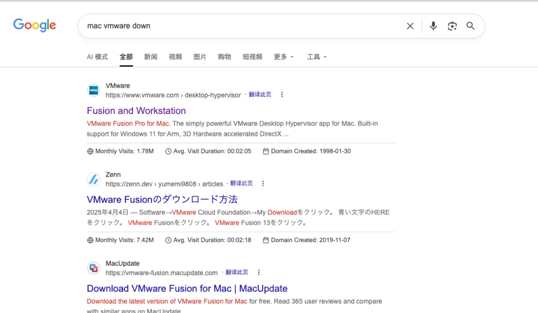Switch to the 视频 tab
The image size is (538, 313).
pyautogui.click(x=175, y=57)
